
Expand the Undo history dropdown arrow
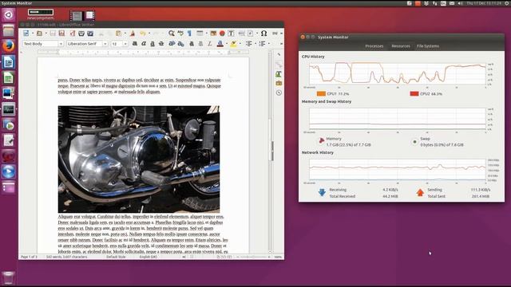[x=149, y=33]
